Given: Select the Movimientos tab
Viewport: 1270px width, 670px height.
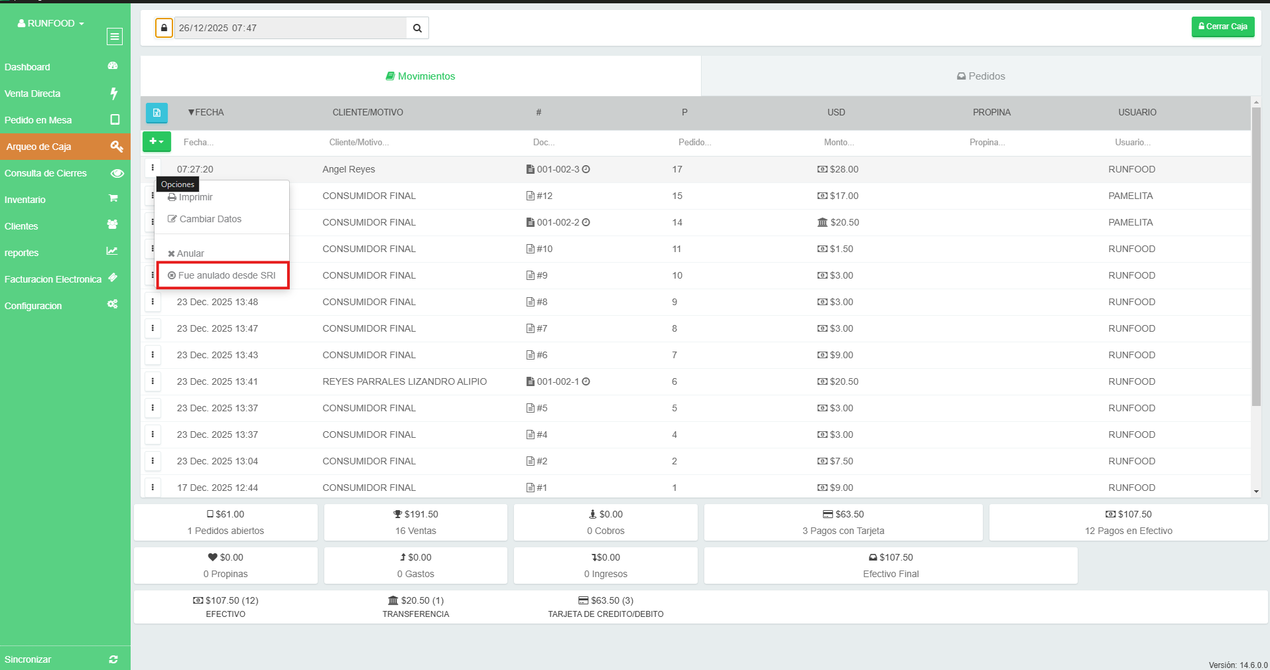Looking at the screenshot, I should pos(420,76).
